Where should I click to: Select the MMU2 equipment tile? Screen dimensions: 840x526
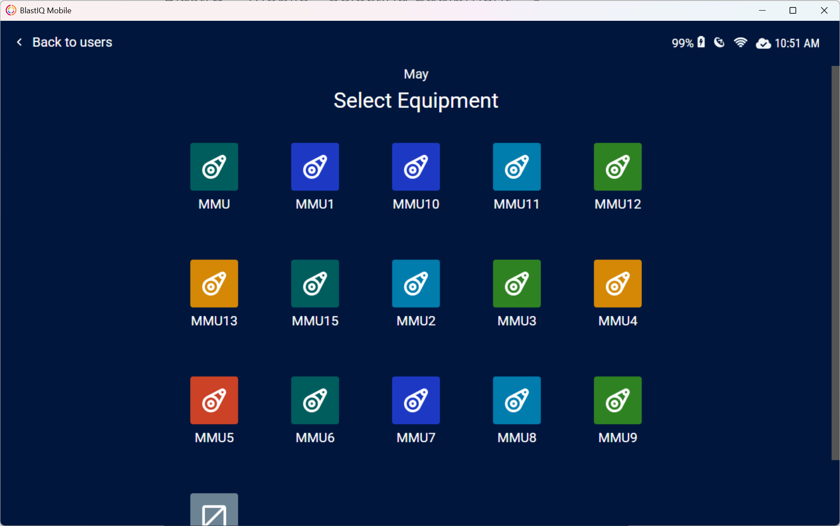[x=416, y=284]
